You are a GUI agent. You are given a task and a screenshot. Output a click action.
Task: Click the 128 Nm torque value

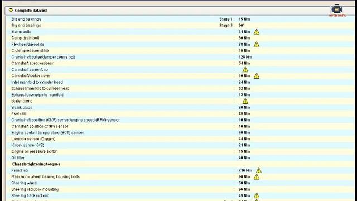tap(245, 57)
